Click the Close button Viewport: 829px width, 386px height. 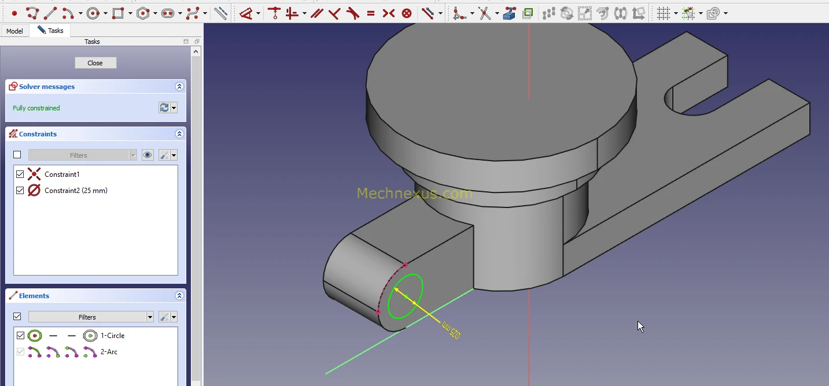[x=95, y=63]
